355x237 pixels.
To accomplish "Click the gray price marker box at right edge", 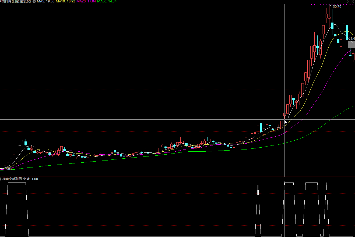I will pyautogui.click(x=352, y=44).
